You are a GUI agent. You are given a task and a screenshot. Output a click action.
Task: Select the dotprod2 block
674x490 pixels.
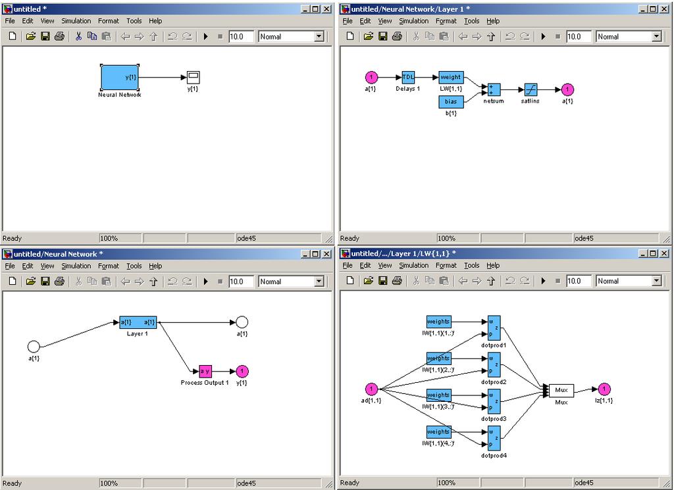point(494,365)
